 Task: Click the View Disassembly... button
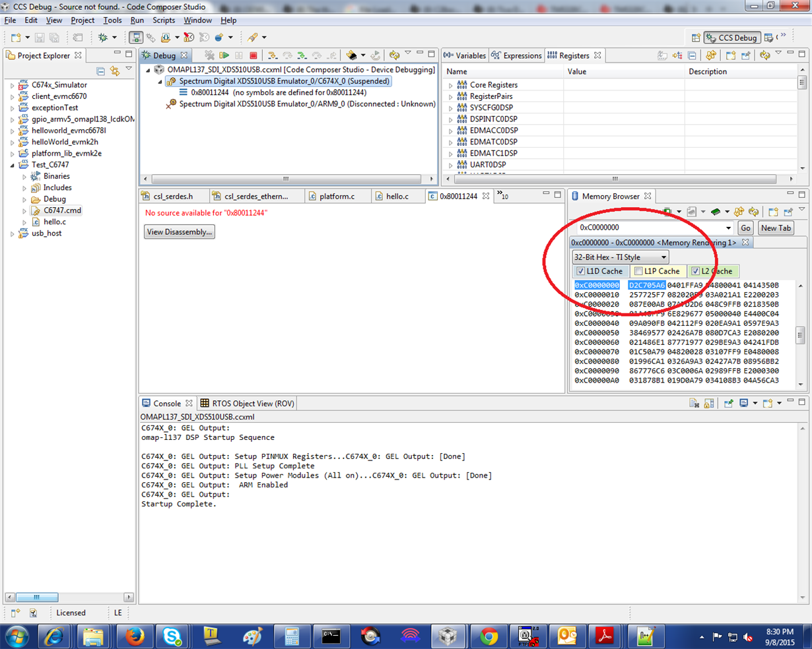[180, 232]
